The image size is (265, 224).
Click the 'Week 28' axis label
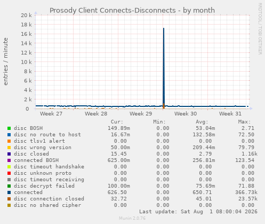click(96, 114)
